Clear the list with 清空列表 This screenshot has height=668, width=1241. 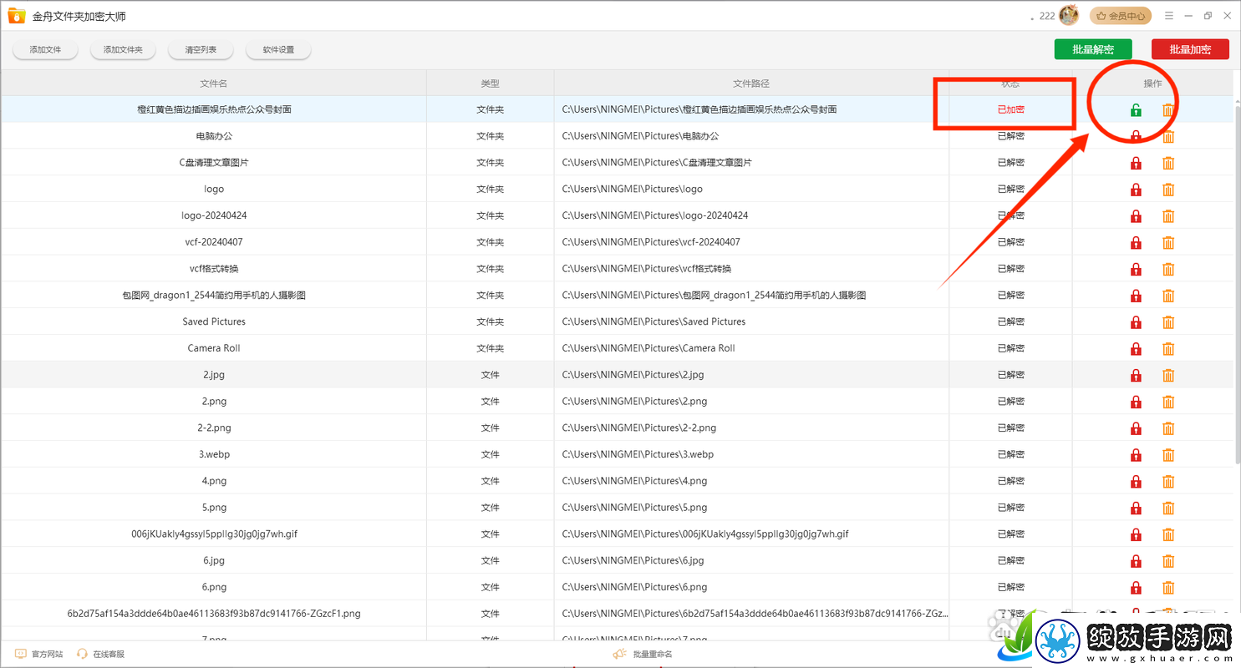pos(201,50)
